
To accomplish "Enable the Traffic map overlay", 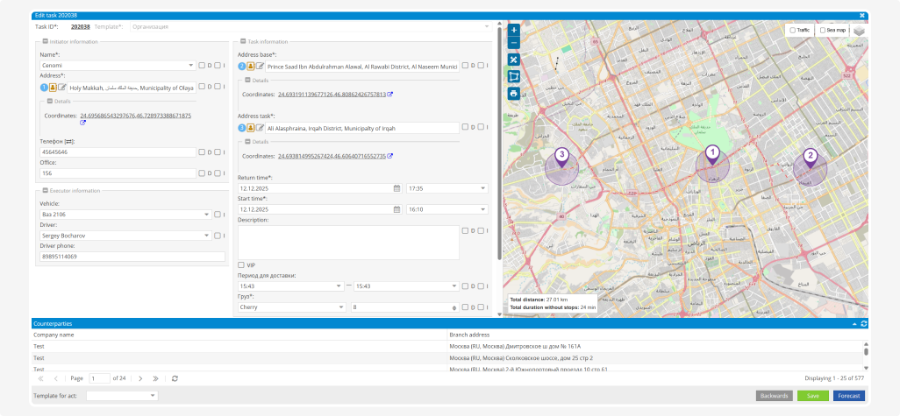I will click(x=793, y=30).
